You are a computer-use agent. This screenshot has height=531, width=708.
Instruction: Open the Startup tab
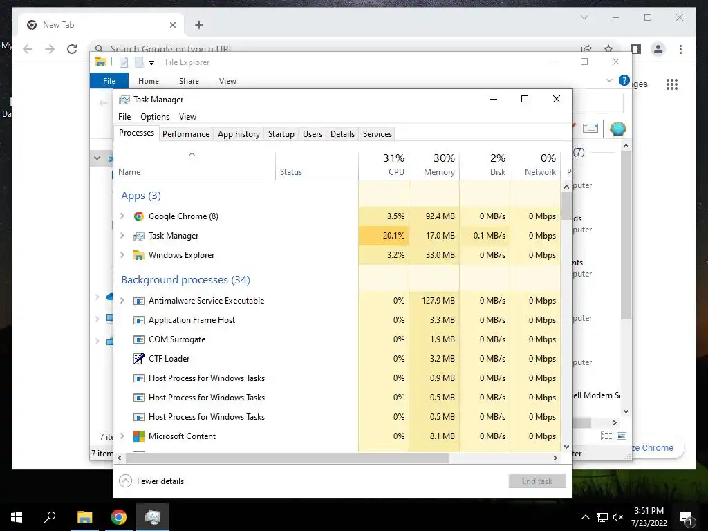(281, 133)
